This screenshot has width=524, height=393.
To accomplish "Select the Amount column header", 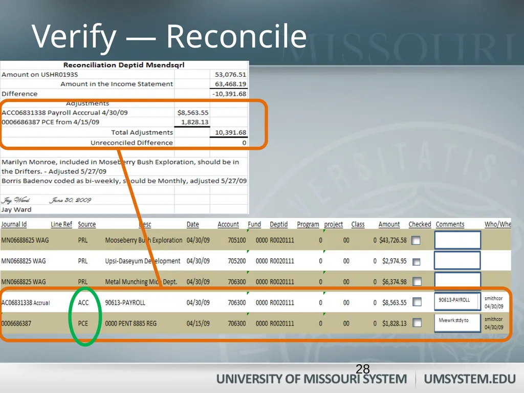I will (389, 224).
